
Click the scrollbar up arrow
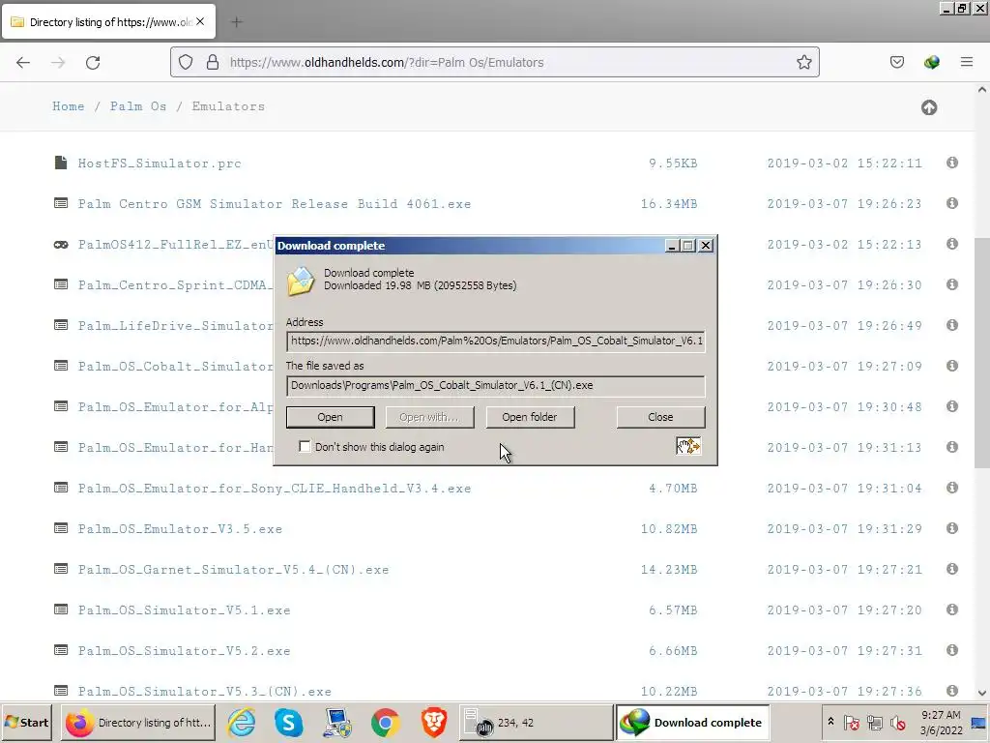(982, 90)
